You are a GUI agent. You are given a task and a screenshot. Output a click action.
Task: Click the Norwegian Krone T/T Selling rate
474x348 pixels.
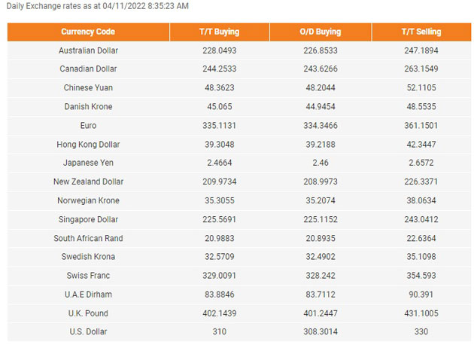point(421,200)
